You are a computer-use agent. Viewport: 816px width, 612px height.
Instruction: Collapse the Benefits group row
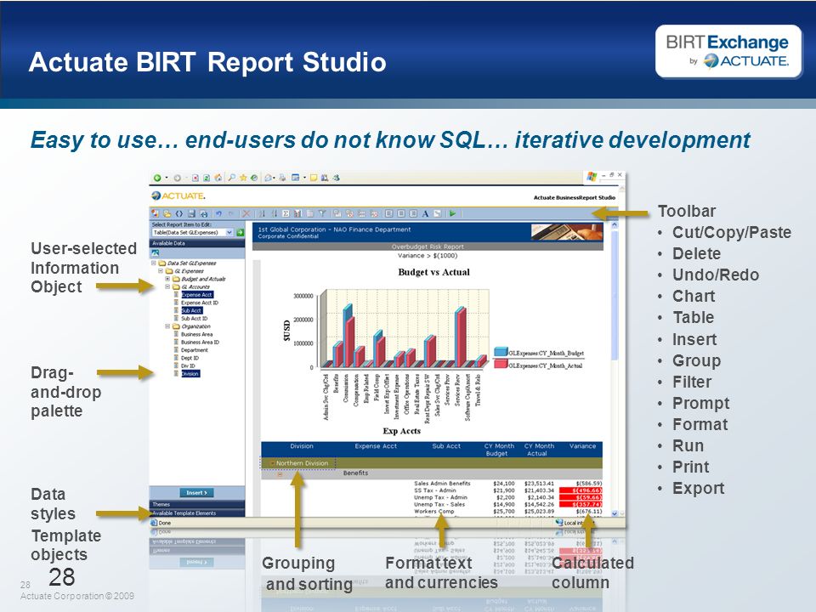(280, 474)
